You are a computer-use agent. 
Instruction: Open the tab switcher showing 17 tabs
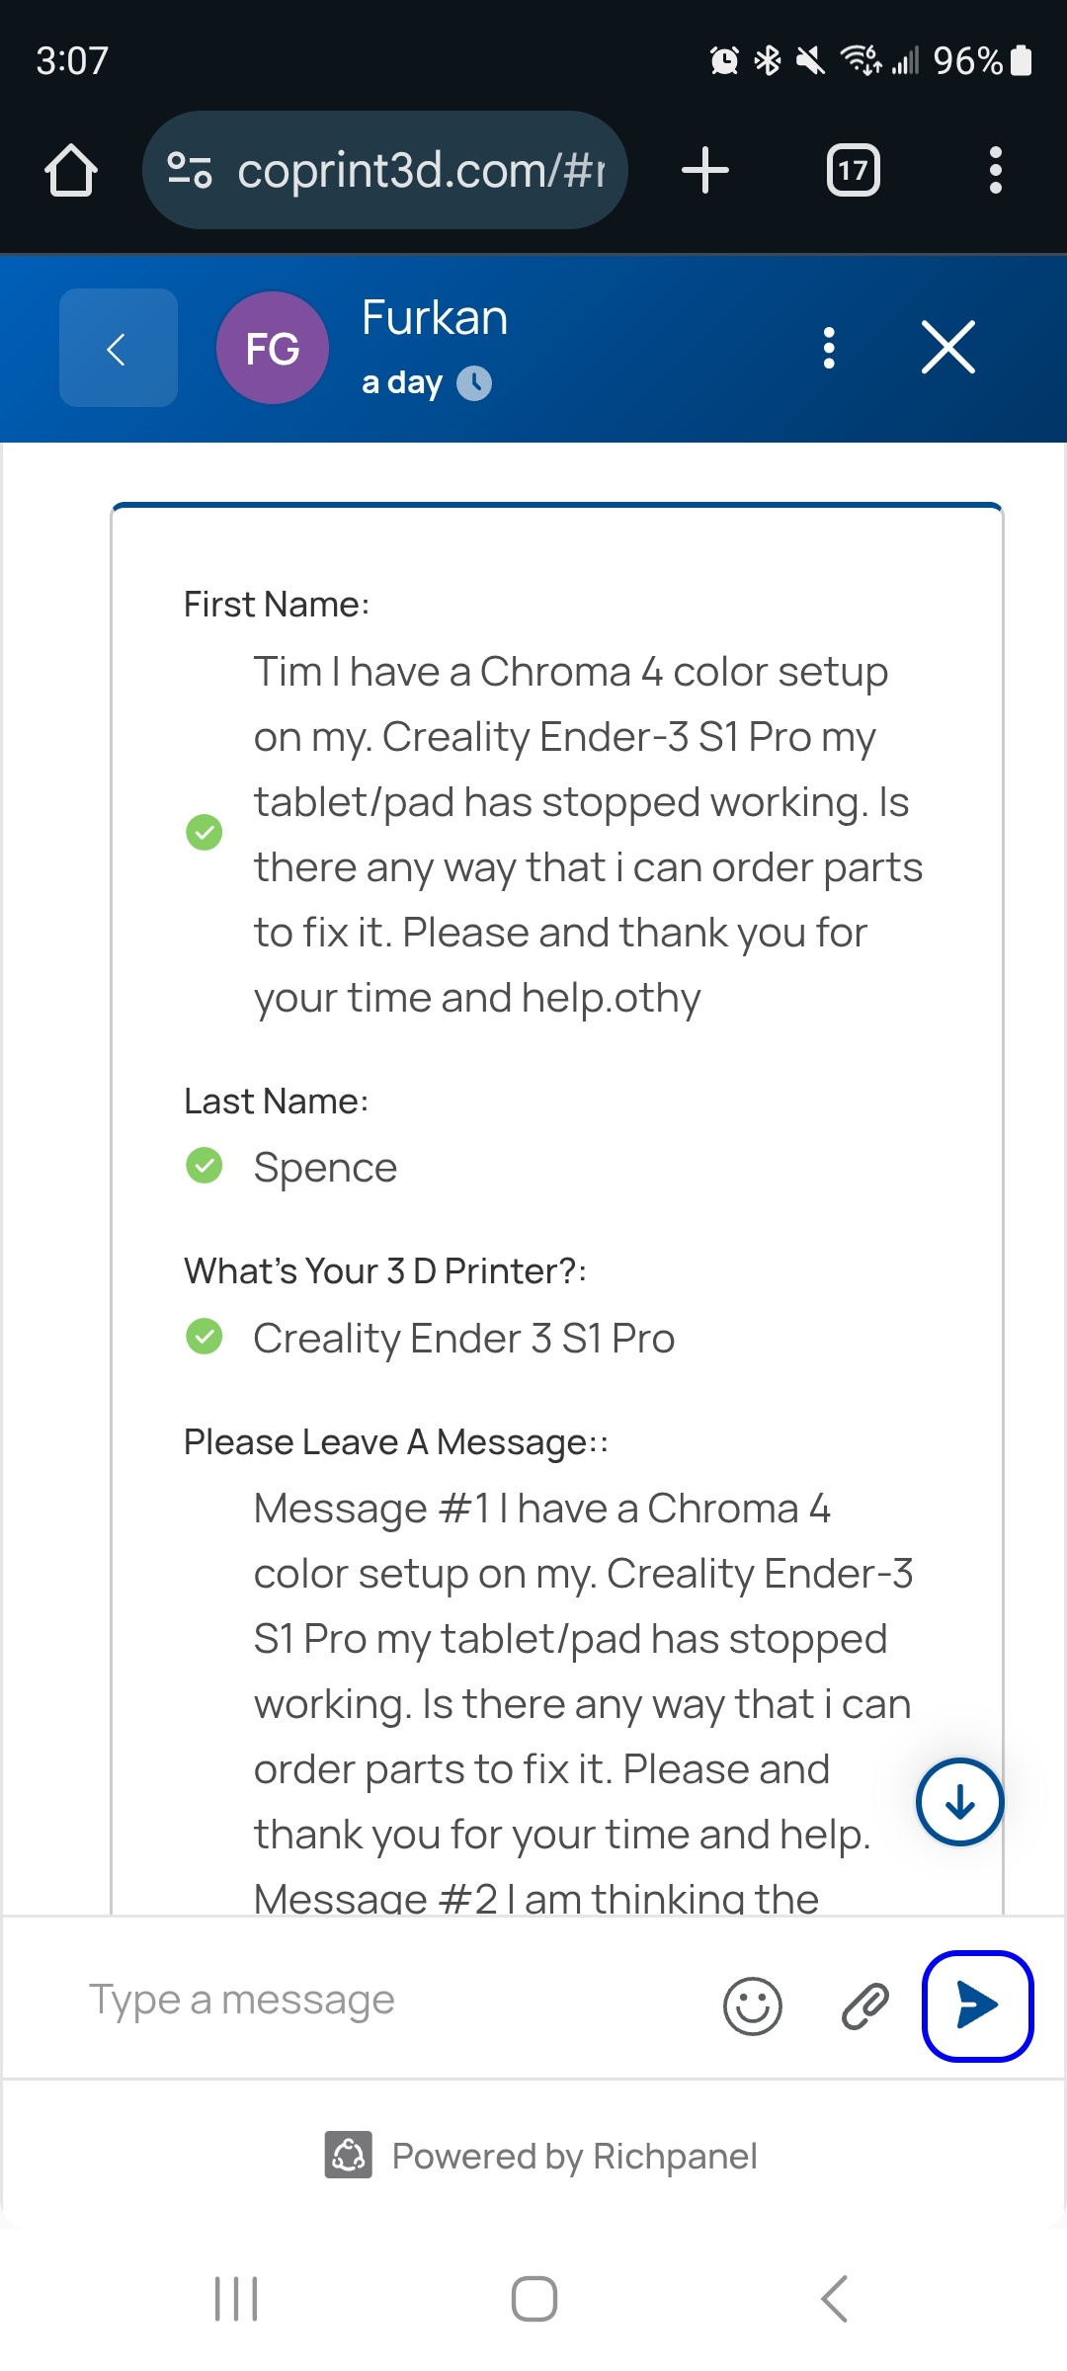[853, 171]
